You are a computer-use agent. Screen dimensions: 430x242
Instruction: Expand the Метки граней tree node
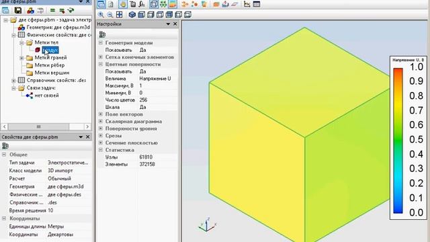[x=21, y=58]
